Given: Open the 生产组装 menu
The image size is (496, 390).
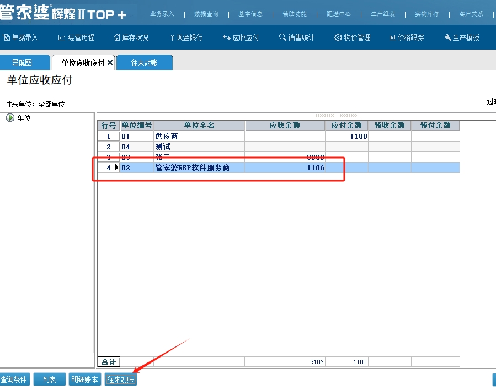Looking at the screenshot, I should pos(383,14).
